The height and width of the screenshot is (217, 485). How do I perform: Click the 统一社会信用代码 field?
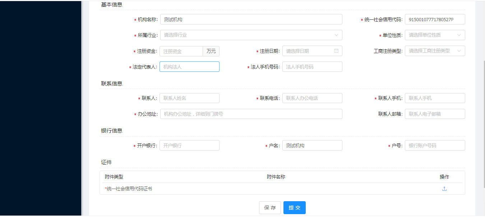click(x=435, y=19)
